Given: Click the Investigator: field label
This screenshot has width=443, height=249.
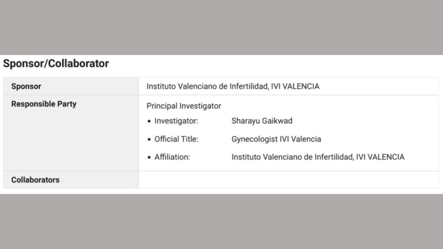Looking at the screenshot, I should point(177,121).
